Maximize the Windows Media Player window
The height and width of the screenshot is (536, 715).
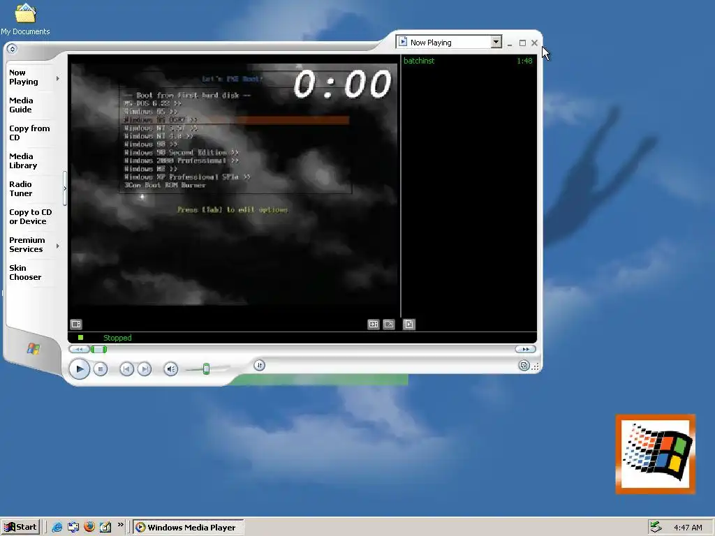click(522, 43)
